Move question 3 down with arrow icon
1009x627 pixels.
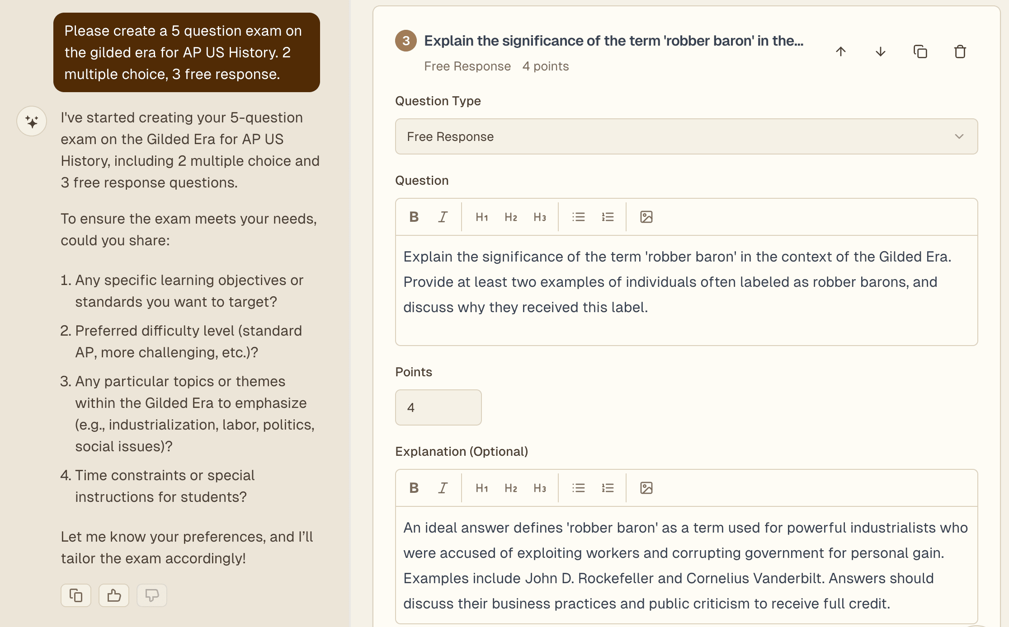click(x=880, y=51)
